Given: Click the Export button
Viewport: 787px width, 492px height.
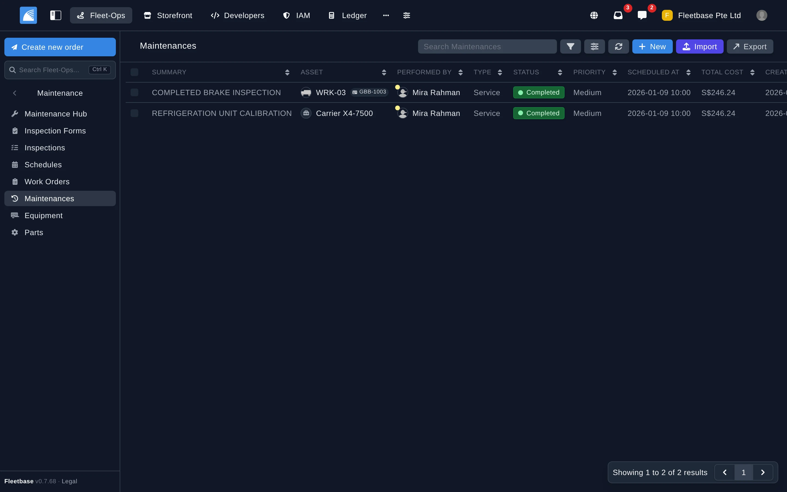Looking at the screenshot, I should pyautogui.click(x=750, y=46).
